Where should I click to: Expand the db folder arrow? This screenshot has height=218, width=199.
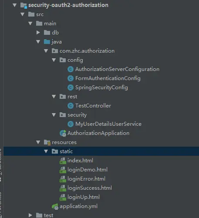pyautogui.click(x=38, y=33)
